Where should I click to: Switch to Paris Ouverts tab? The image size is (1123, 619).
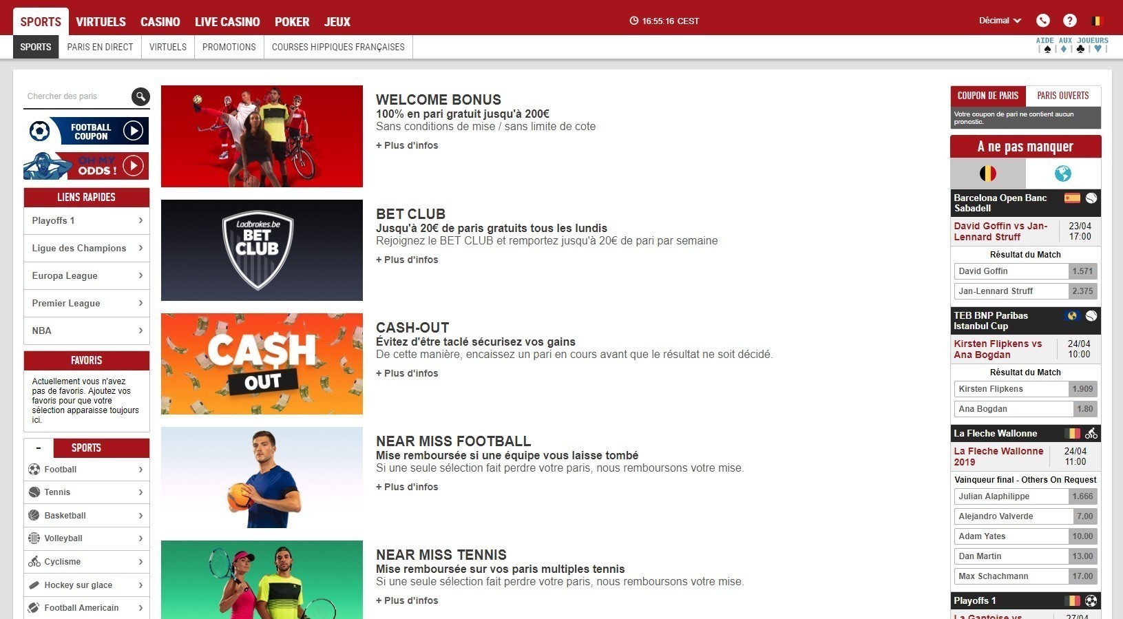click(x=1063, y=96)
